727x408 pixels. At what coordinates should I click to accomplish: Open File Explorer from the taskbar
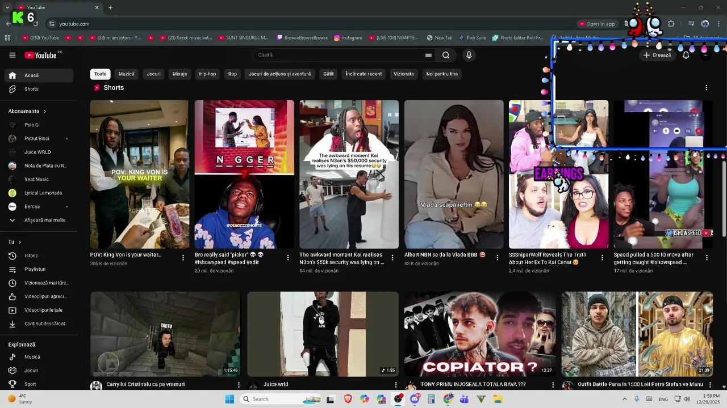click(x=498, y=399)
